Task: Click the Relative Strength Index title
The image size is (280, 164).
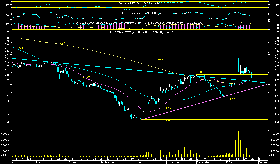Action: [x=140, y=3]
